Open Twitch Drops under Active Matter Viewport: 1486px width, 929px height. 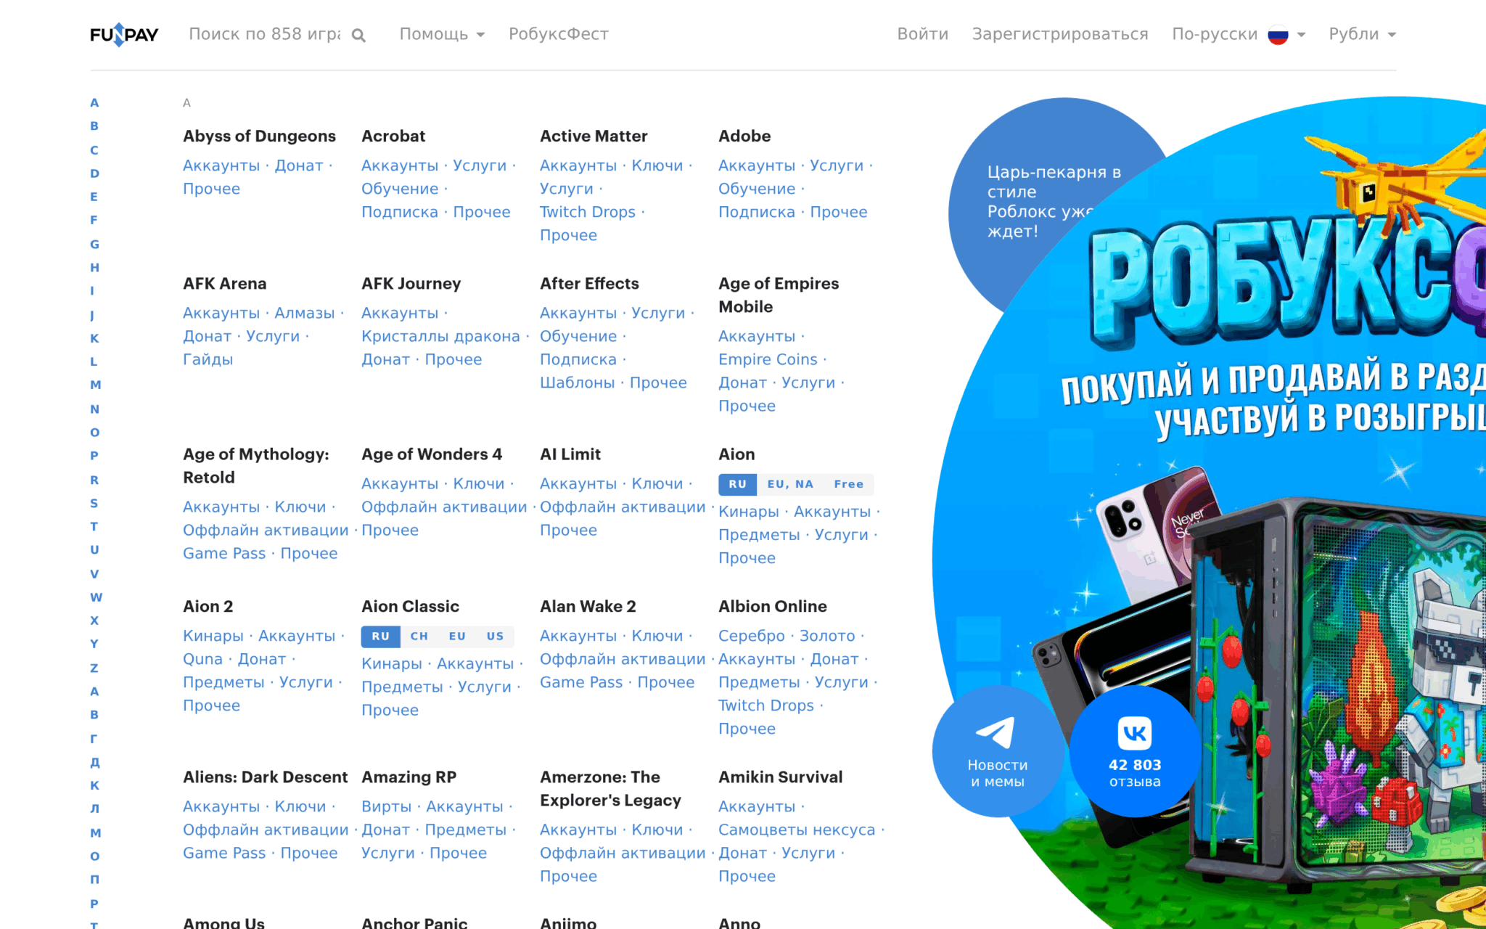[x=587, y=212]
